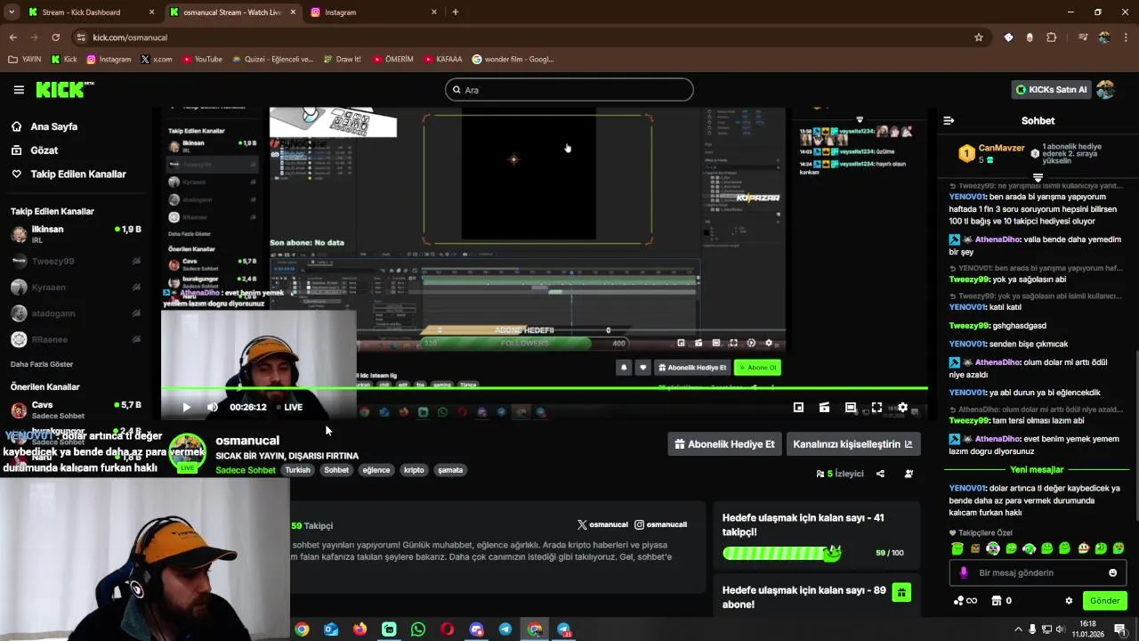The width and height of the screenshot is (1139, 641).
Task: Reload the page
Action: pos(55,37)
